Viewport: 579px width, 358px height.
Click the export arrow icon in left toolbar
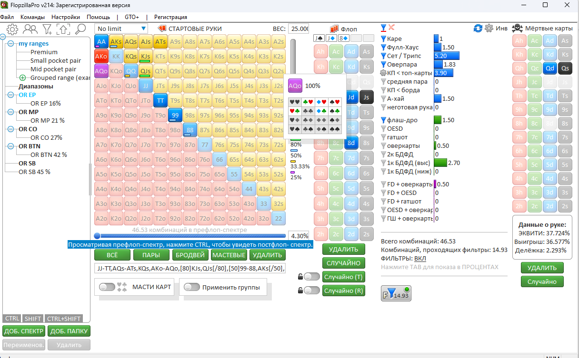63,29
